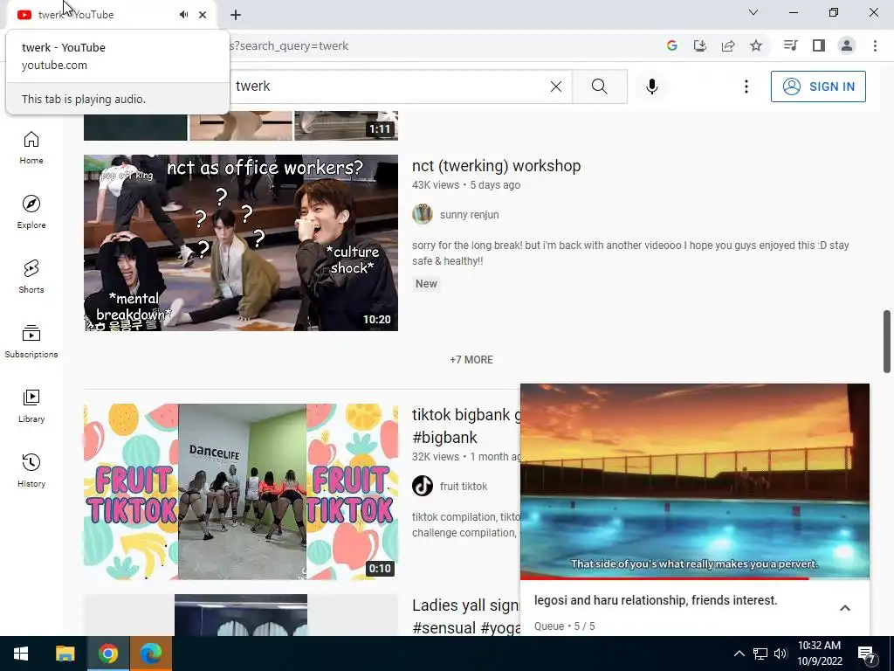The width and height of the screenshot is (894, 671).
Task: Visit the fruit tiktok channel
Action: pyautogui.click(x=464, y=486)
